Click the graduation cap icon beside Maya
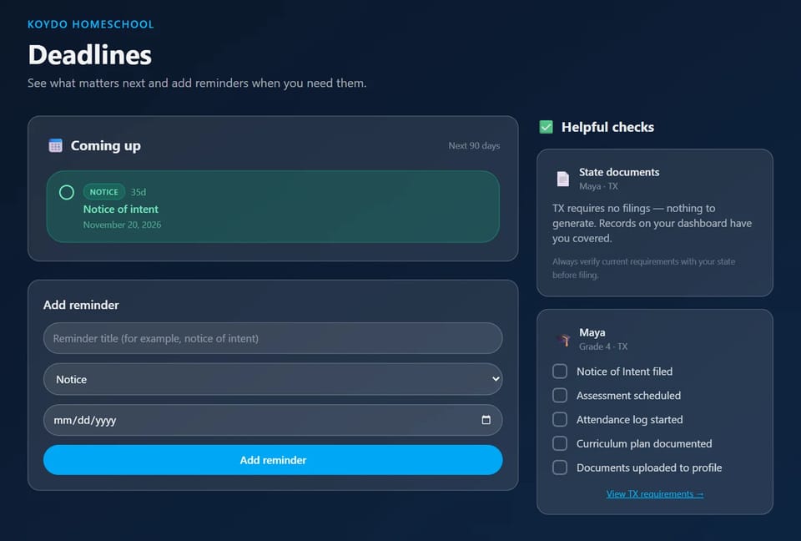Screen dimensions: 801x541 [x=565, y=340]
